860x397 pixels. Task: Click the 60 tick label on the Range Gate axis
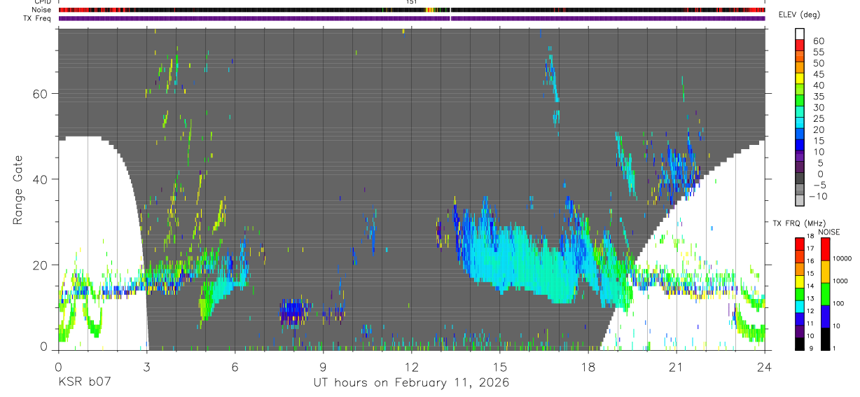click(41, 93)
